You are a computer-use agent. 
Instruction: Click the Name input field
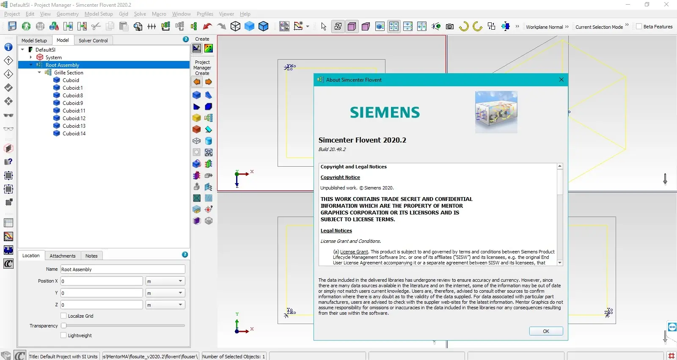point(123,269)
